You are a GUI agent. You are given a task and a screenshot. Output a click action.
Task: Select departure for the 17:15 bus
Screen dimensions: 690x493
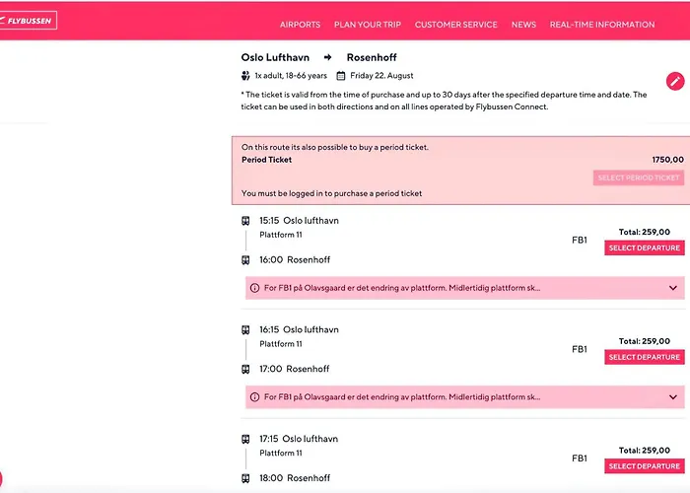coord(645,466)
